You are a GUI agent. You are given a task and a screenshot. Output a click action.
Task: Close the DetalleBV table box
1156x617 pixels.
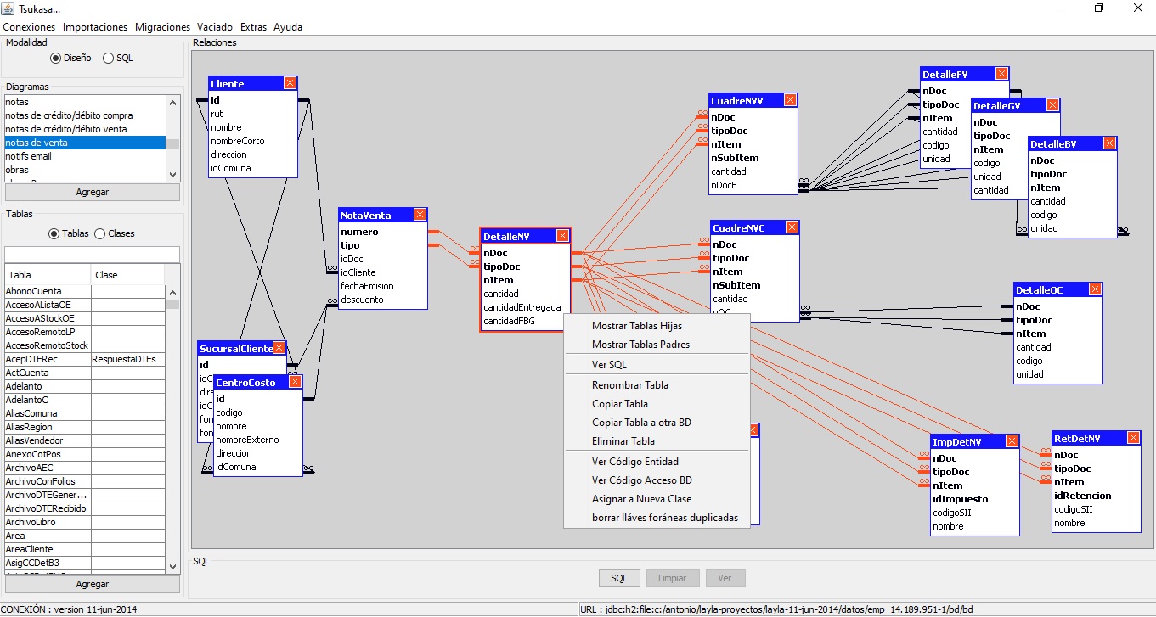[x=1109, y=143]
